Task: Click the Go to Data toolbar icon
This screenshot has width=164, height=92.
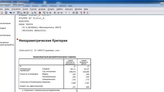Action: (18, 13)
